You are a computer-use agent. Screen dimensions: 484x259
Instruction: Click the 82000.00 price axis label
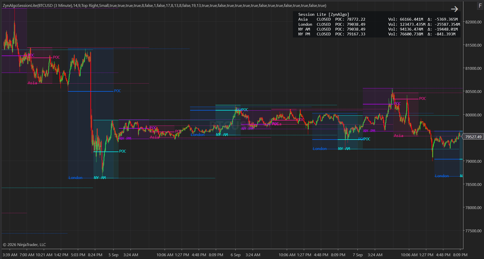pyautogui.click(x=473, y=22)
